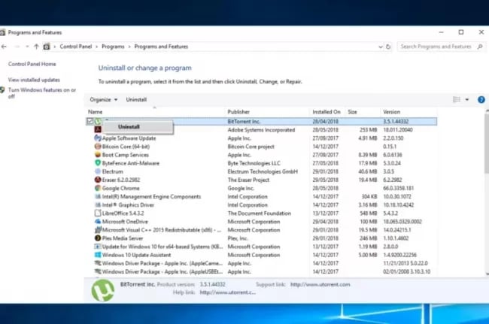The image size is (489, 324).
Task: Click the Intel Management Engine Components icon
Action: click(x=98, y=197)
